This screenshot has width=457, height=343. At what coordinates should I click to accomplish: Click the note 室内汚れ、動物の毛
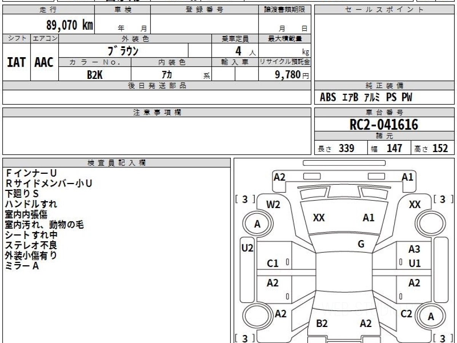point(45,225)
